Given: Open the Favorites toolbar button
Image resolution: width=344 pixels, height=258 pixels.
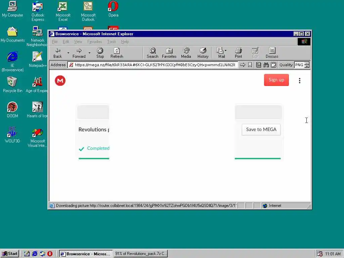Looking at the screenshot, I should click(x=169, y=53).
